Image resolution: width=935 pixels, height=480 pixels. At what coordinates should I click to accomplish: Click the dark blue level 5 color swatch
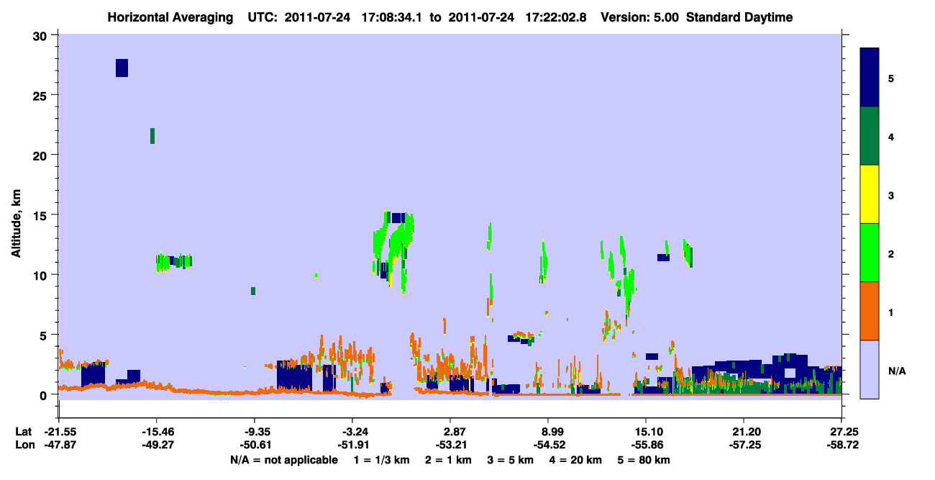tap(870, 78)
